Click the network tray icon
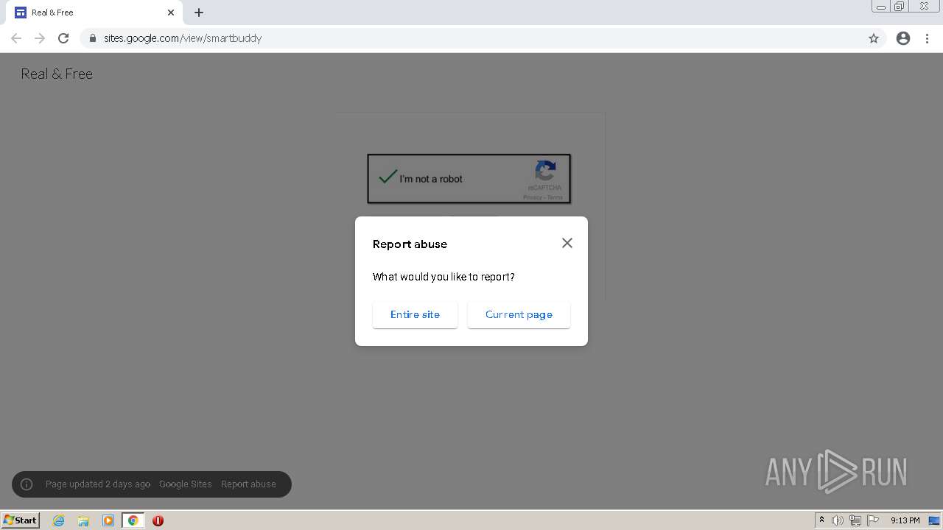This screenshot has width=943, height=530. (855, 520)
